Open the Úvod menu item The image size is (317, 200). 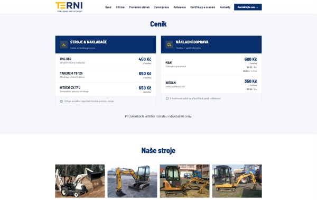coord(108,7)
